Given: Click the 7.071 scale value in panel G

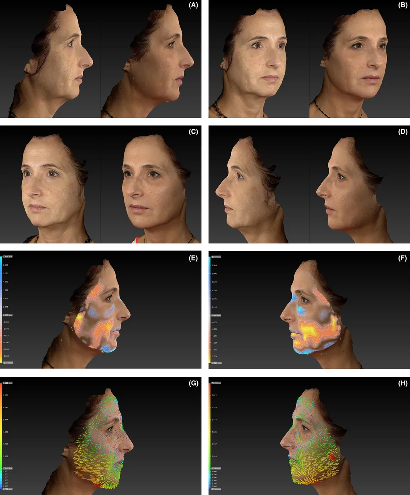Looking at the screenshot, I should pos(6,395).
